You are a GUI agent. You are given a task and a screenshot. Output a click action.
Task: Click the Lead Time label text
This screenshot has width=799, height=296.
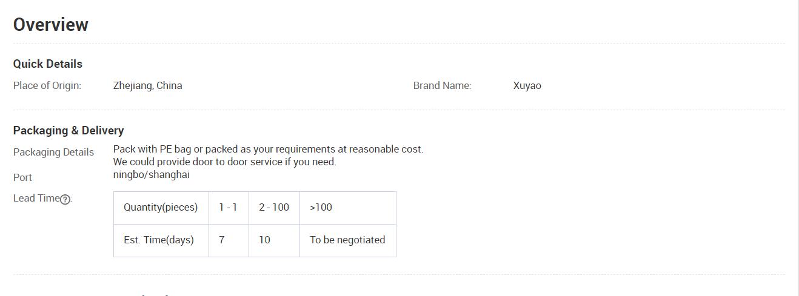point(36,198)
